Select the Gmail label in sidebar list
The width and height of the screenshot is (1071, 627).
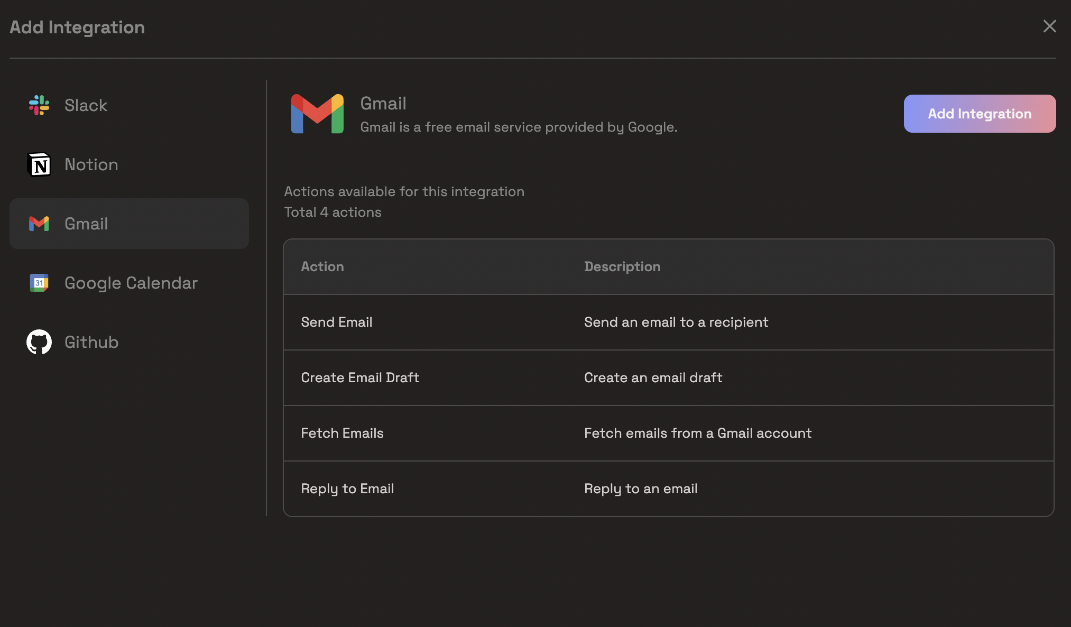pos(86,224)
